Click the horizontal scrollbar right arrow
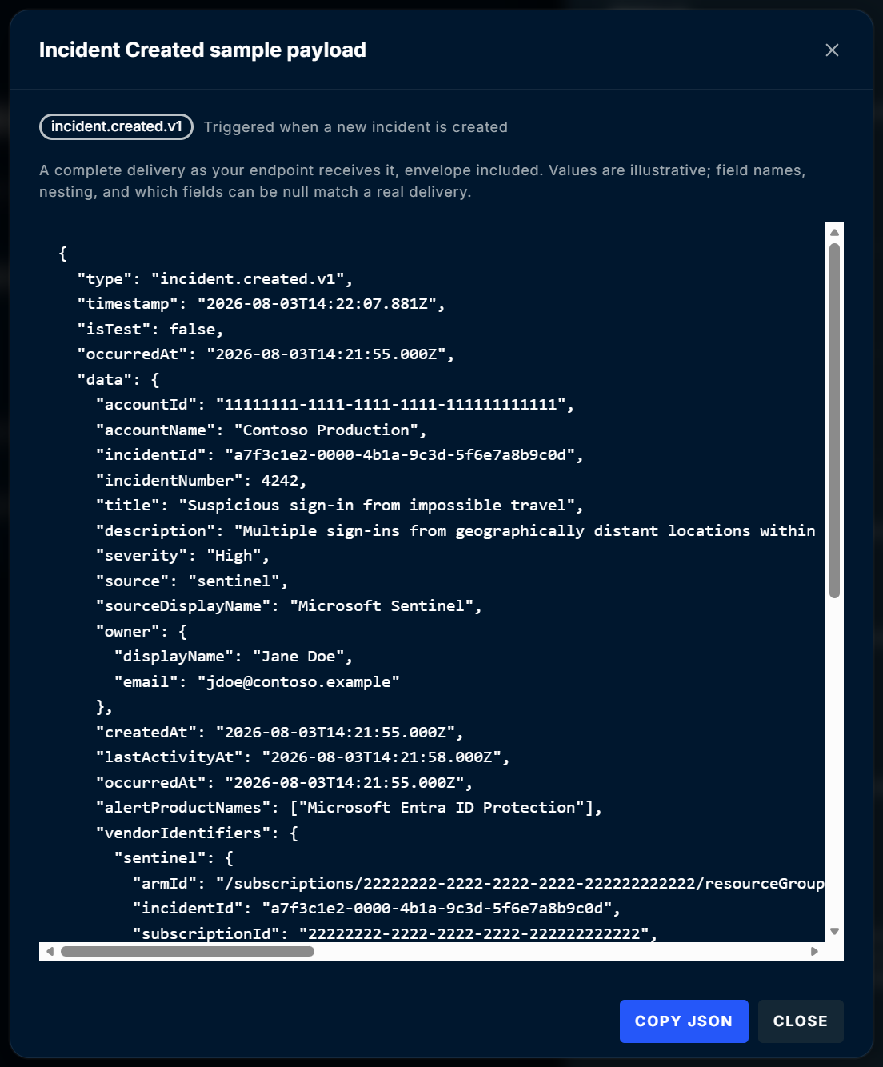The height and width of the screenshot is (1067, 883). click(x=814, y=951)
